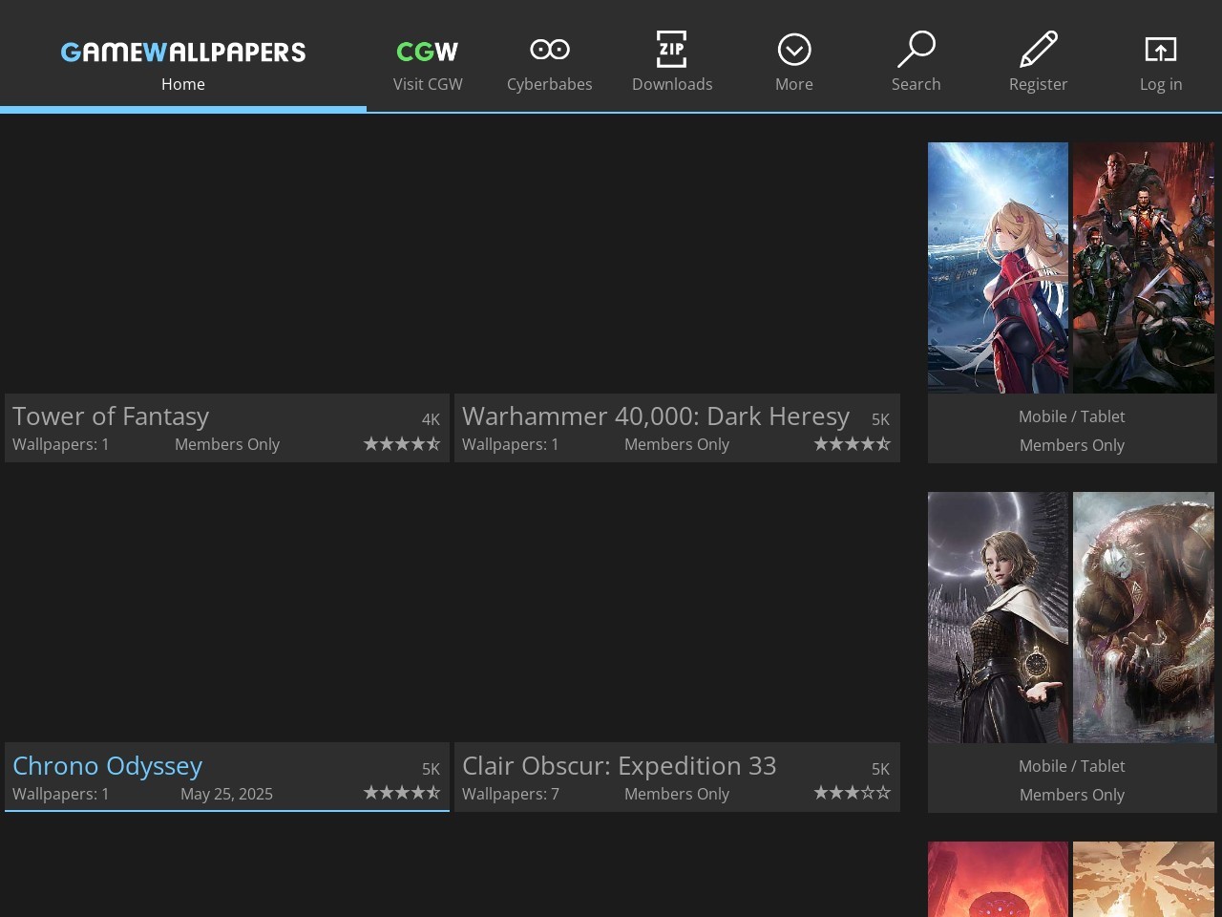This screenshot has height=917, width=1222.
Task: Click the pencil Register icon
Action: coord(1039,49)
